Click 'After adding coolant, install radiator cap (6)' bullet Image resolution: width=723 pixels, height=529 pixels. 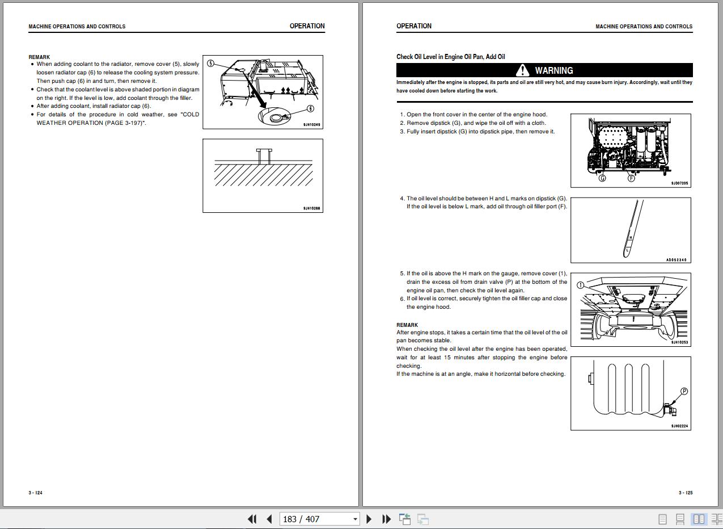coord(94,106)
